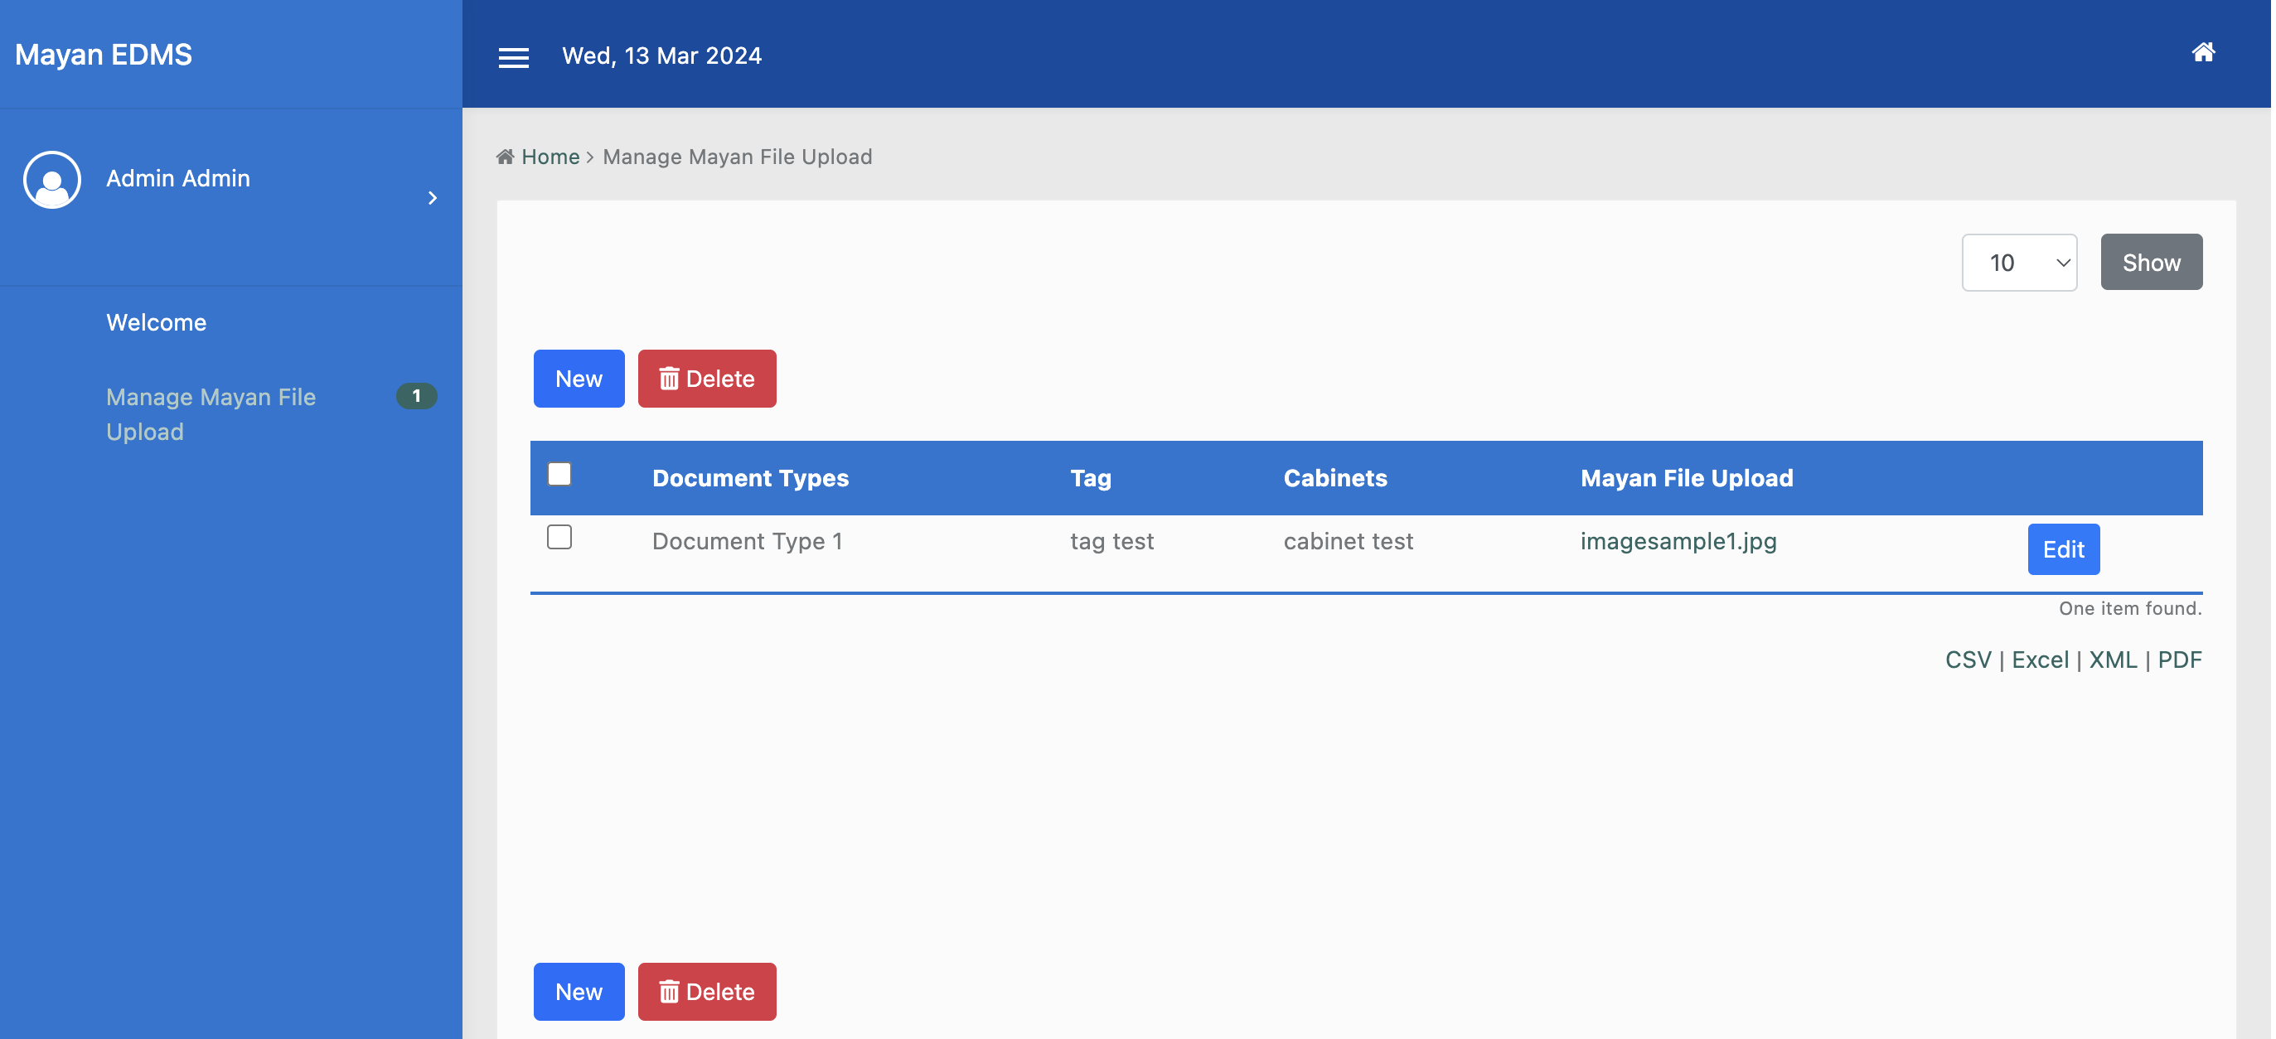The width and height of the screenshot is (2276, 1039).
Task: Expand the Admin Admin chevron arrow
Action: pyautogui.click(x=432, y=198)
